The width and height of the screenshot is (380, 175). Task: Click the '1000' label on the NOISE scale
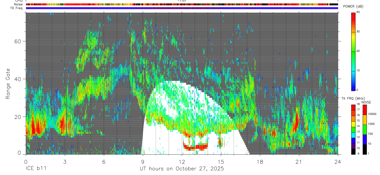[372, 124]
